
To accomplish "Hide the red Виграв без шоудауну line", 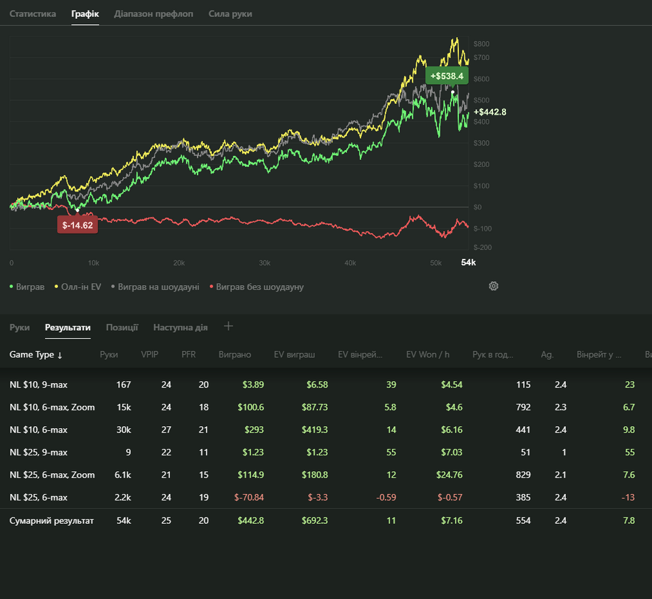I will click(256, 286).
